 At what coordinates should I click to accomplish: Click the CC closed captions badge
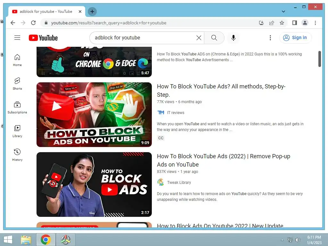coord(161,138)
